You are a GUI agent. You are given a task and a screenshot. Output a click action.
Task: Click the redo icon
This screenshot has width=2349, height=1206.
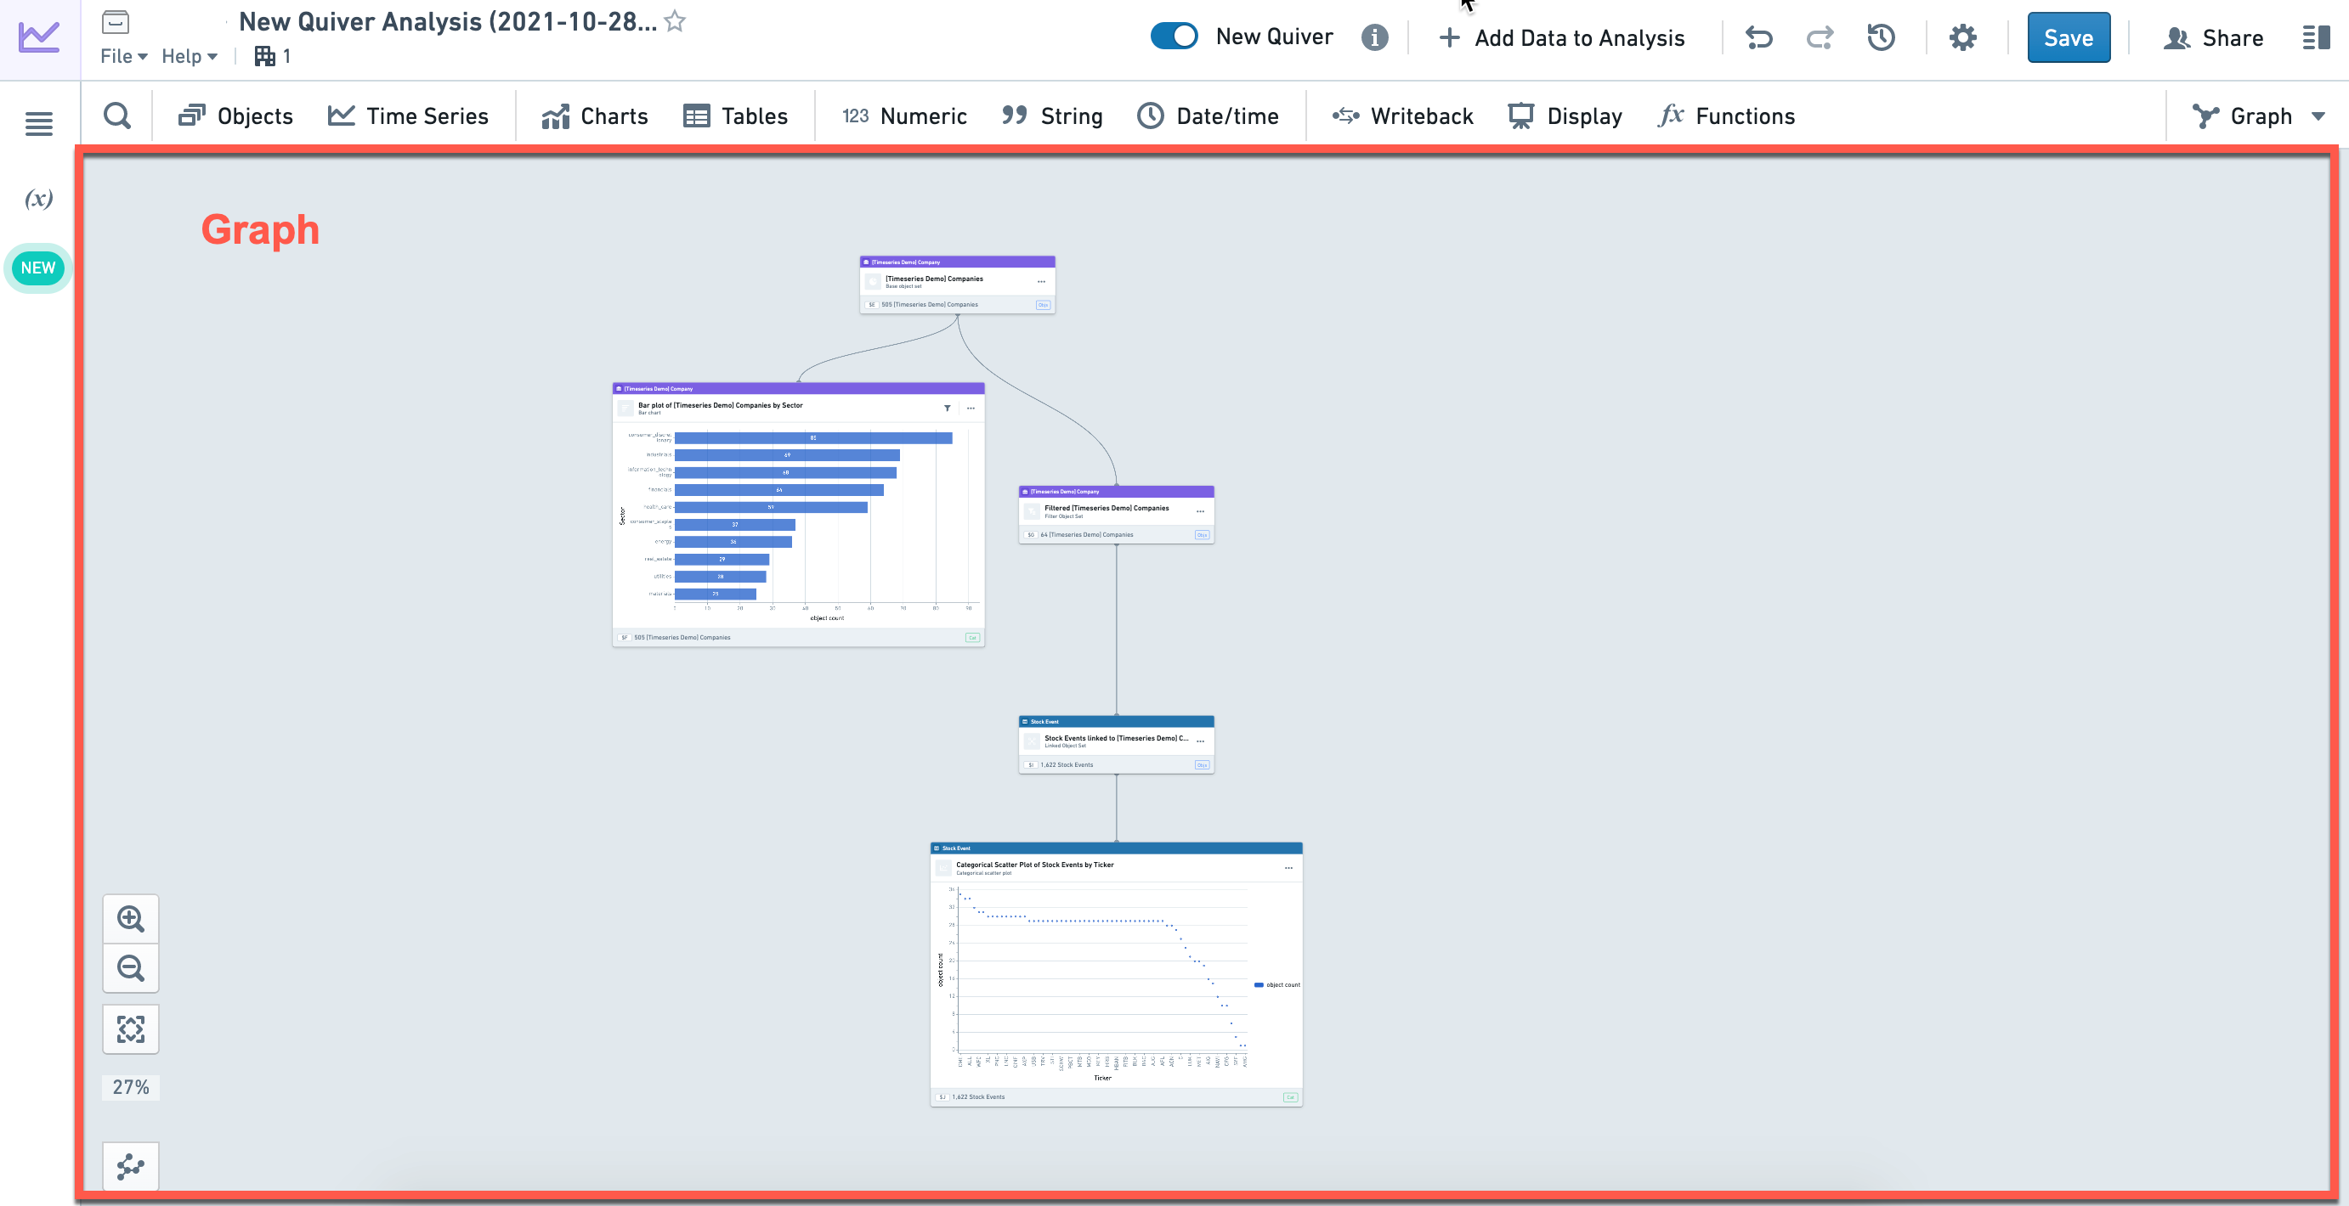coord(1820,37)
